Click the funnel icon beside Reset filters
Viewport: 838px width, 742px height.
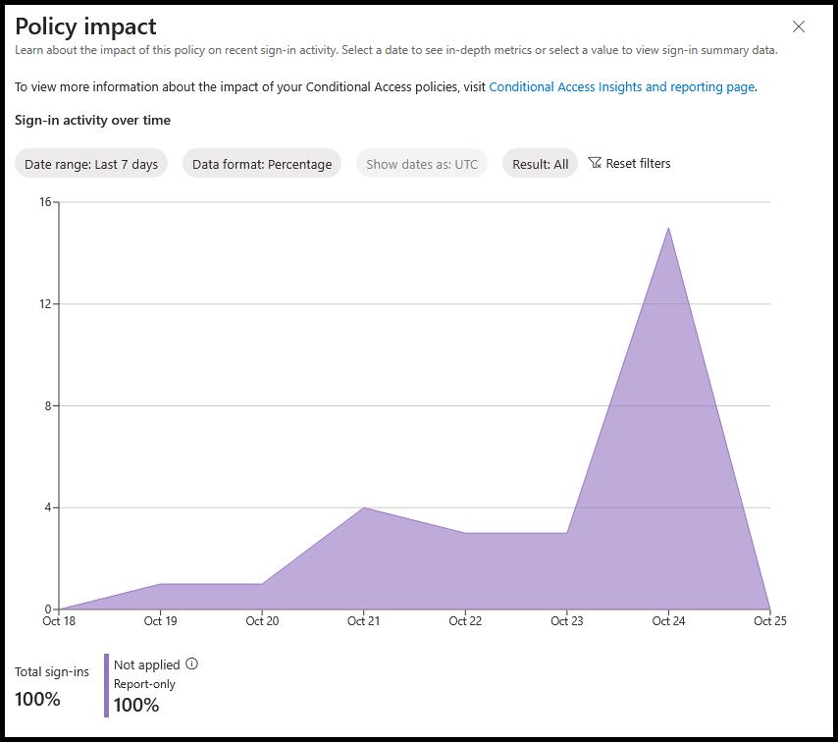click(595, 163)
